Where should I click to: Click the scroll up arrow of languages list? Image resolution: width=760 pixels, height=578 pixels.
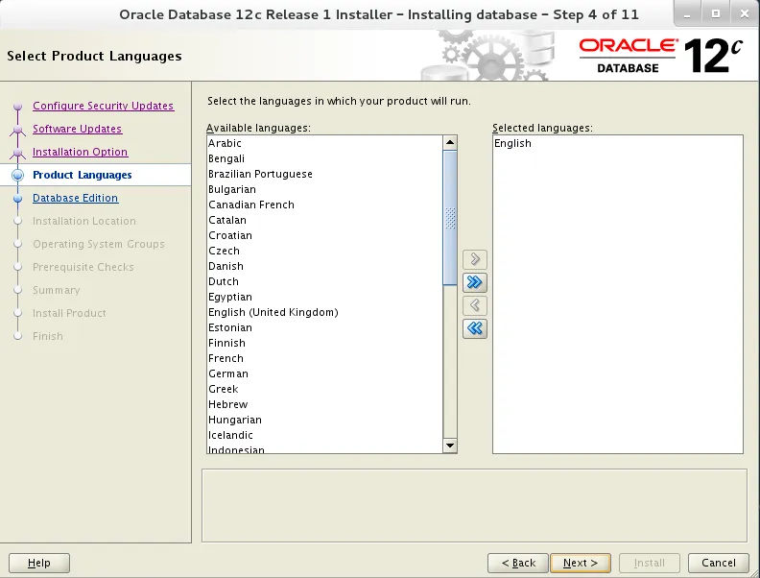coord(450,143)
